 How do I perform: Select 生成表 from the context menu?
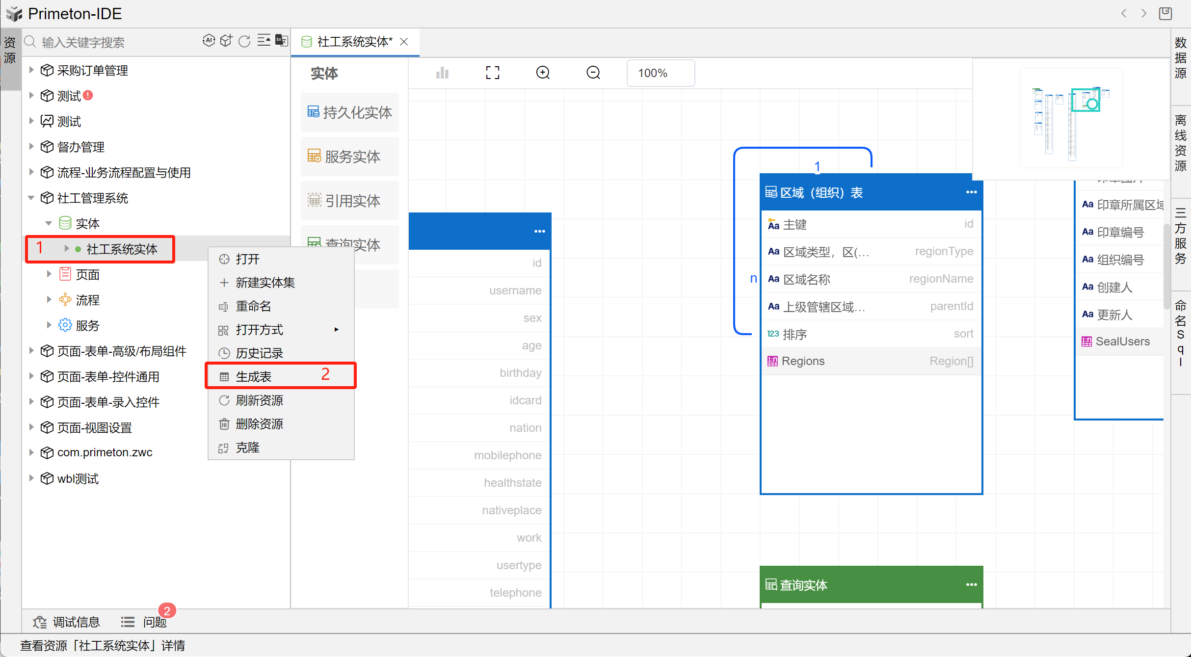point(254,376)
